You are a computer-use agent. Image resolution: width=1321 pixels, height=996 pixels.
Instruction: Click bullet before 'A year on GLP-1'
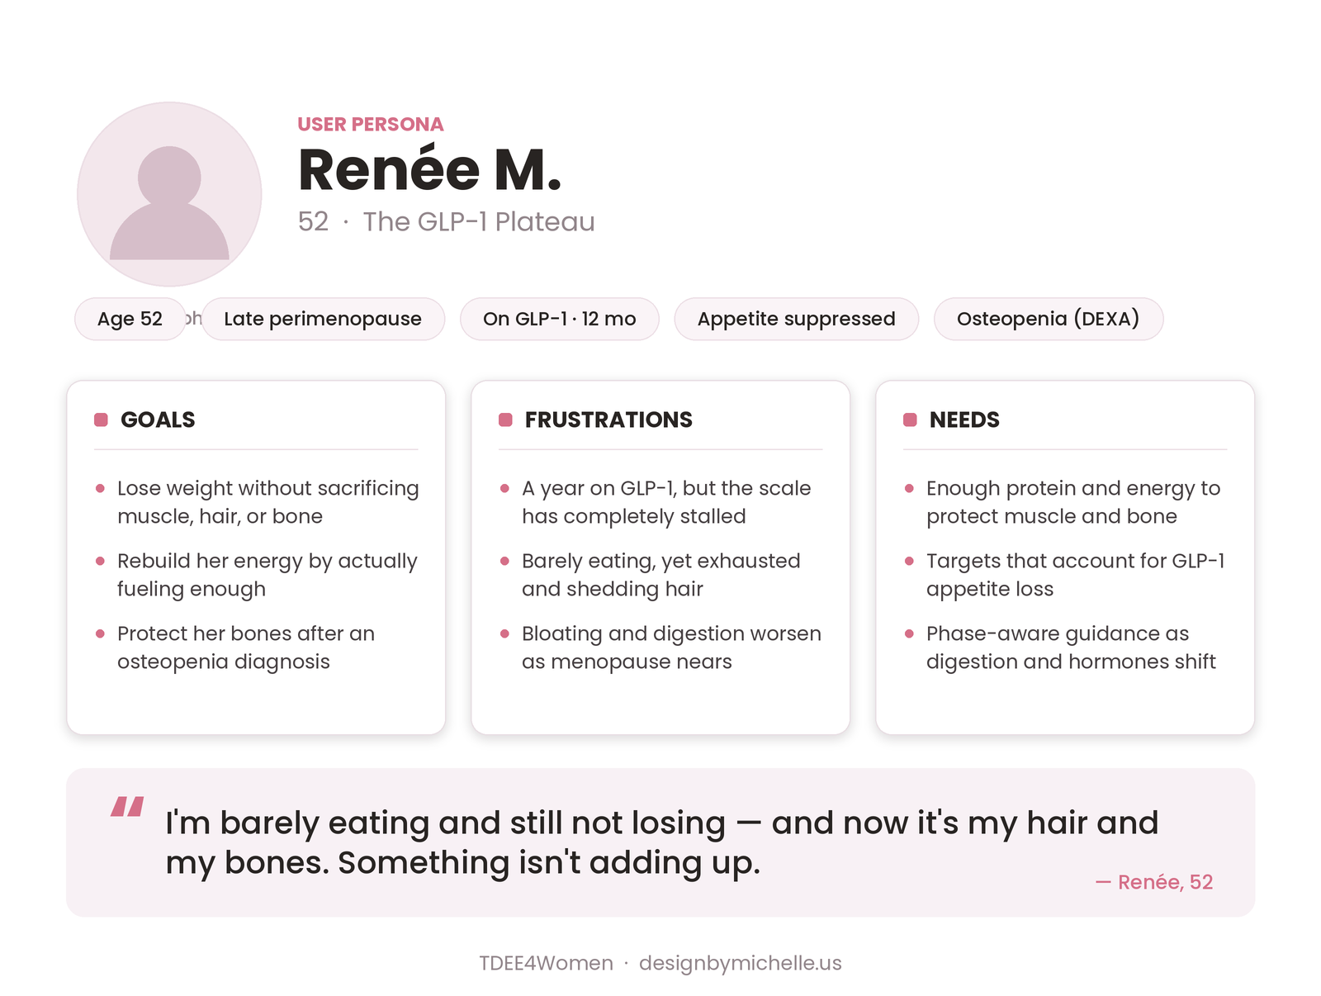tap(504, 488)
